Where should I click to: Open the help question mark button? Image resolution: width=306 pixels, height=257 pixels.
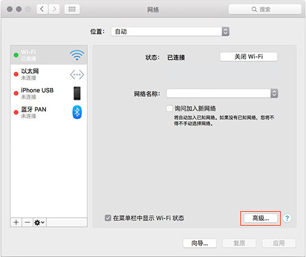[287, 218]
